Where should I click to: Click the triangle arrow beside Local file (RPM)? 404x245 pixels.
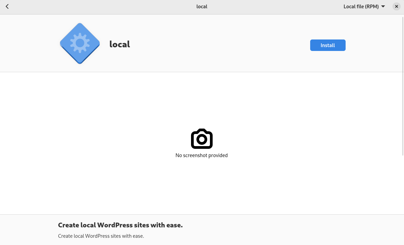(x=383, y=6)
